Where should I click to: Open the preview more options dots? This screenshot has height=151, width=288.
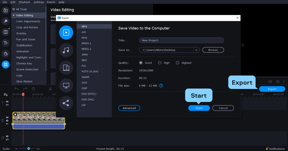pos(284,81)
